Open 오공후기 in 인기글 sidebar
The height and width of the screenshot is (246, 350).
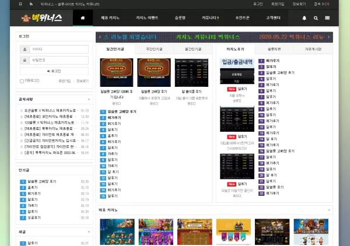click(x=34, y=217)
